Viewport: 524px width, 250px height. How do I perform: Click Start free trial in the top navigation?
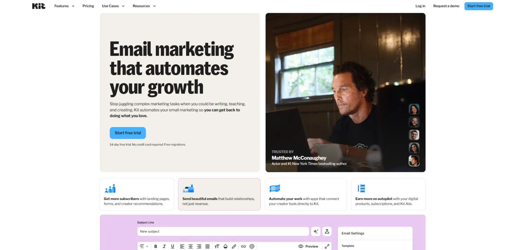tap(479, 6)
